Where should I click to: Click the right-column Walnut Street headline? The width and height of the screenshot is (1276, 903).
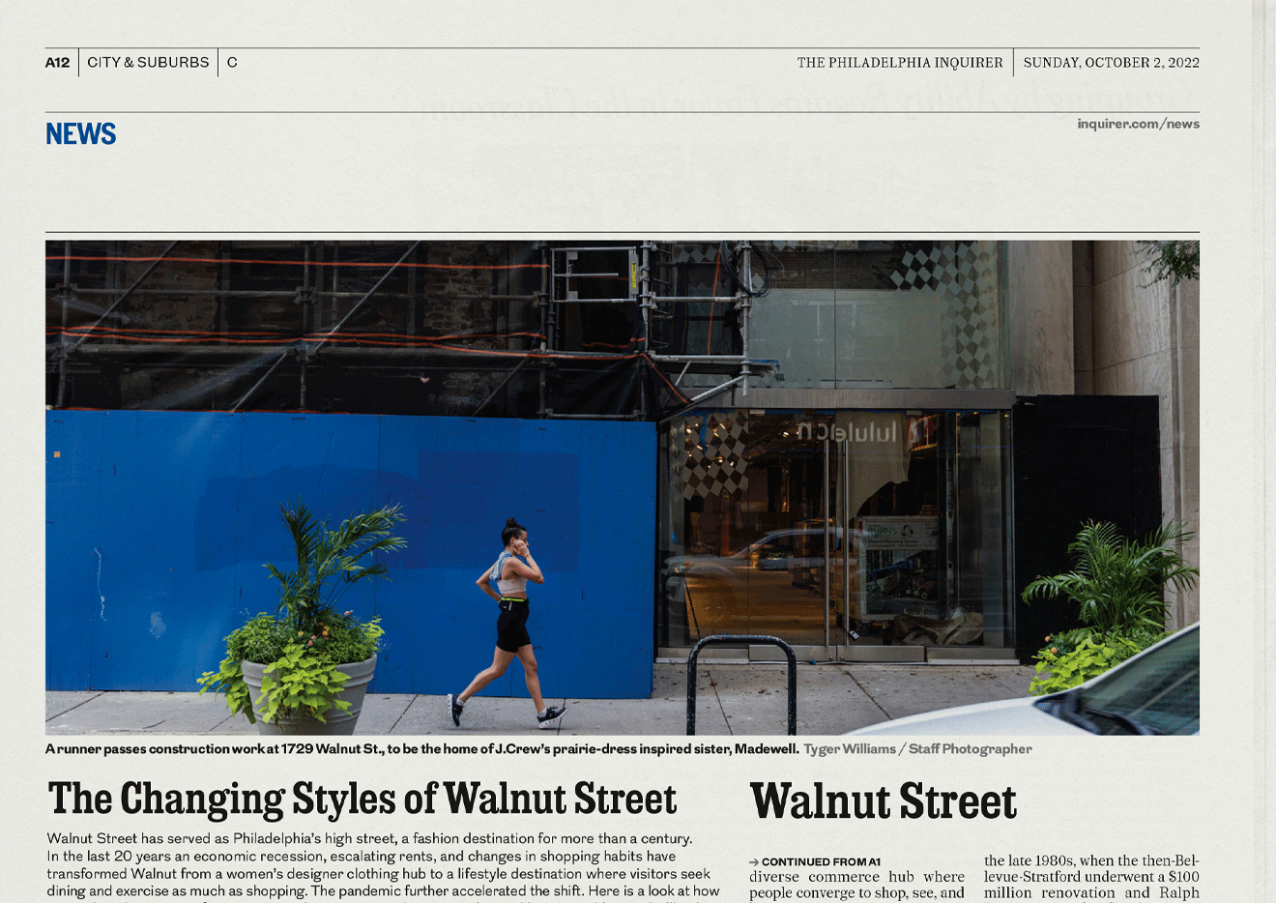point(883,801)
